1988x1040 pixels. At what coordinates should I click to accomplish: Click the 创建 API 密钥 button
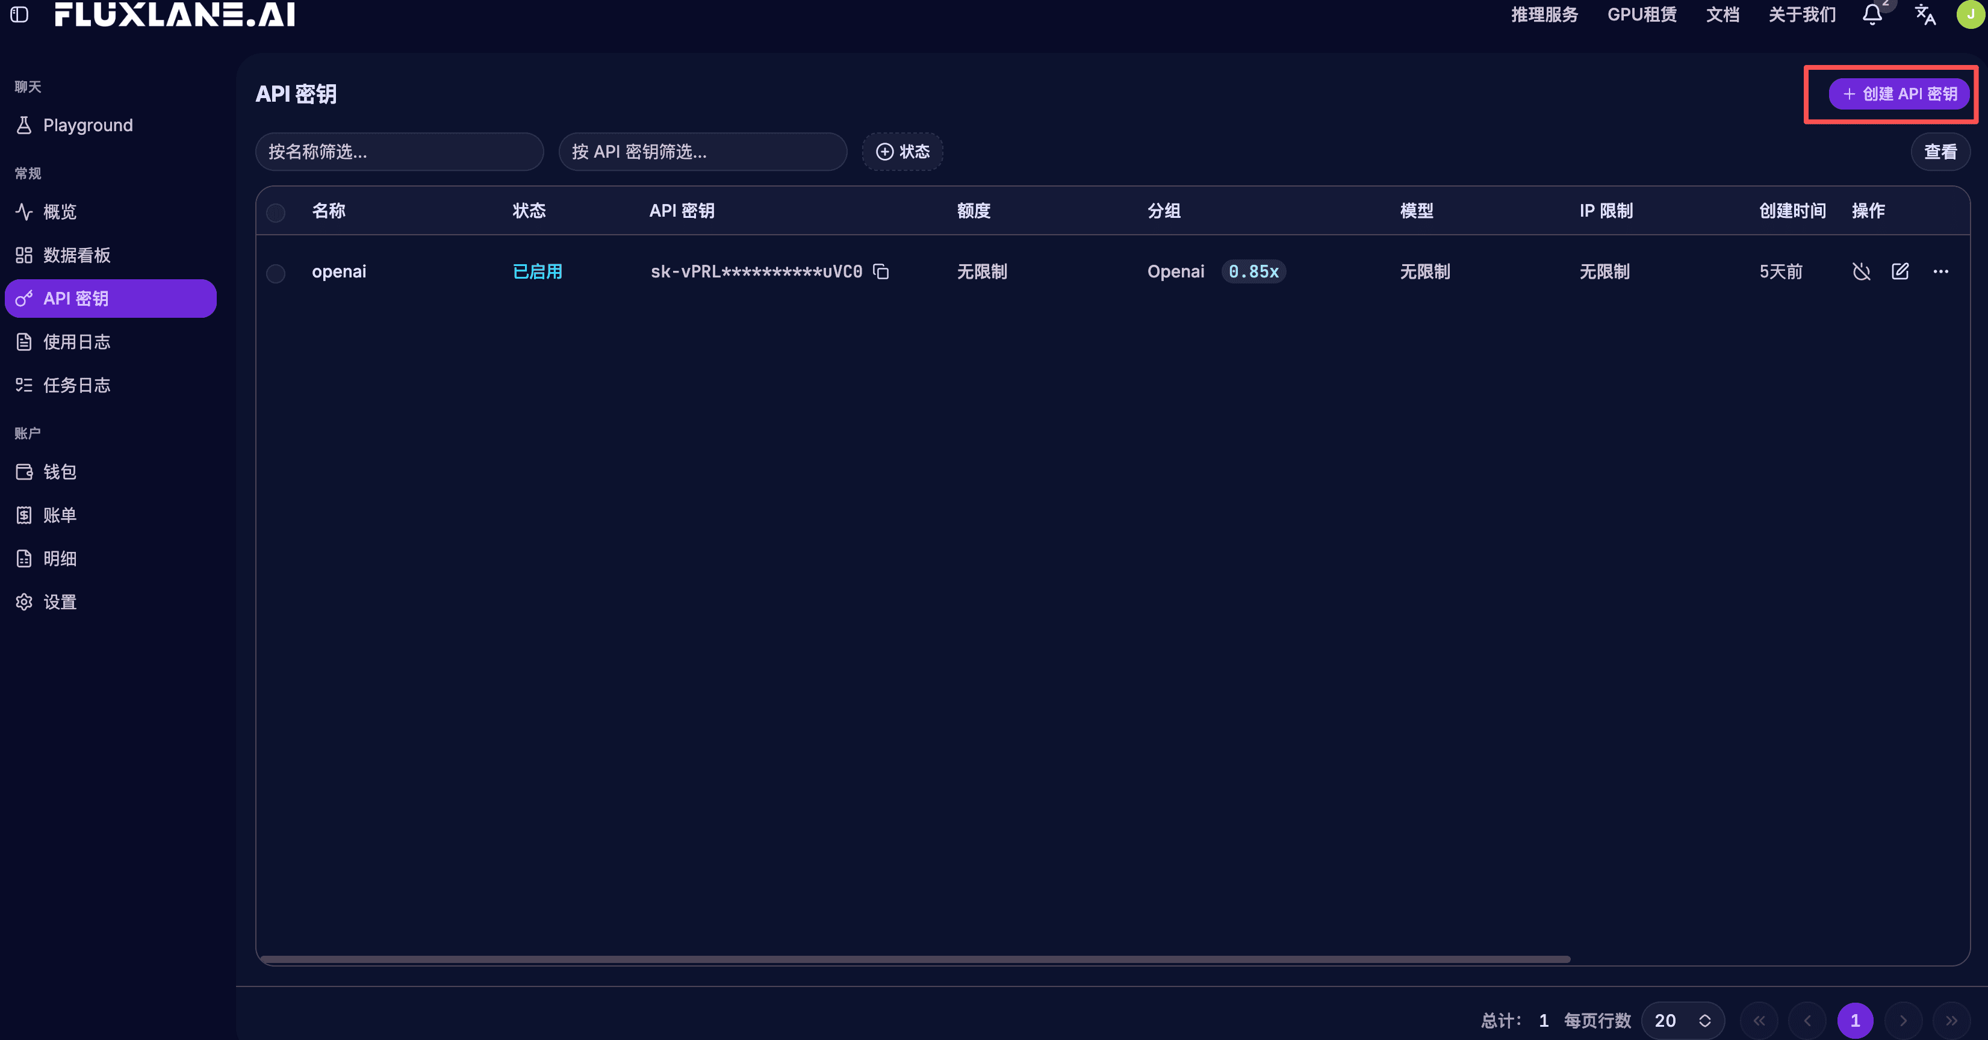pyautogui.click(x=1898, y=94)
